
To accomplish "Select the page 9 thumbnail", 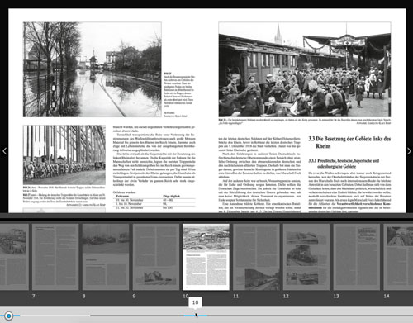I will (x=156, y=257).
